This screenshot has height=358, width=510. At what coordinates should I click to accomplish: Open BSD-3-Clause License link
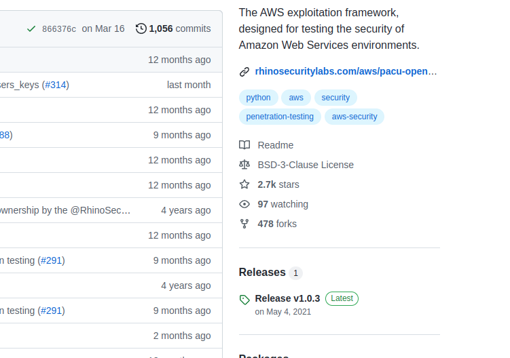(x=306, y=165)
